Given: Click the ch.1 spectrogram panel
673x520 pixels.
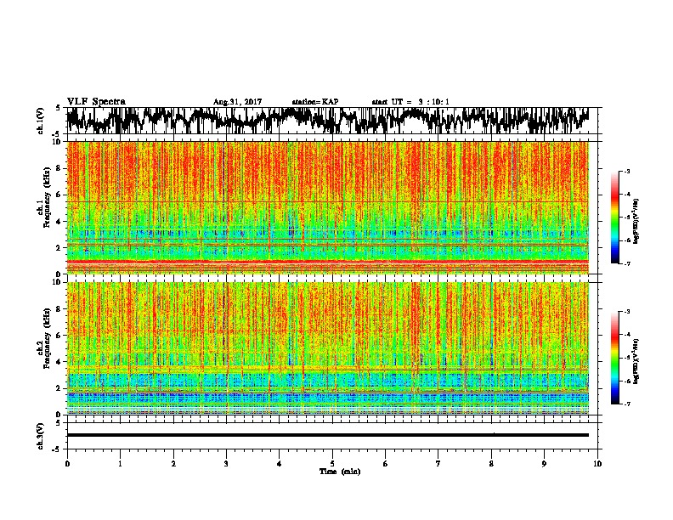Looking at the screenshot, I should point(328,207).
